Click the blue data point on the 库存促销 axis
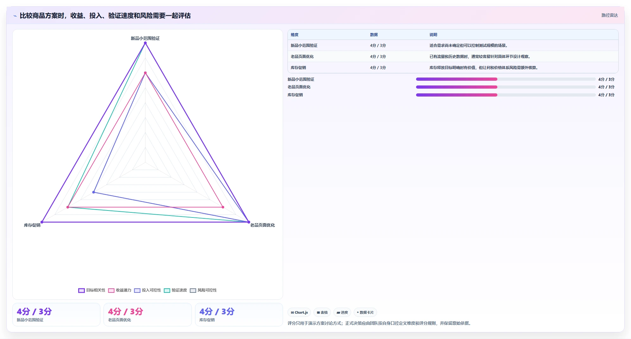This screenshot has height=339, width=631. pos(93,192)
